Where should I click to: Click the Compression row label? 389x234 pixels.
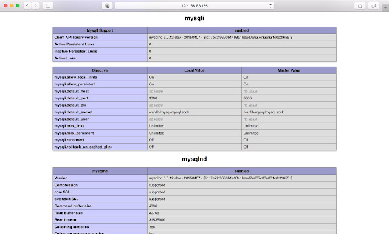(66, 185)
